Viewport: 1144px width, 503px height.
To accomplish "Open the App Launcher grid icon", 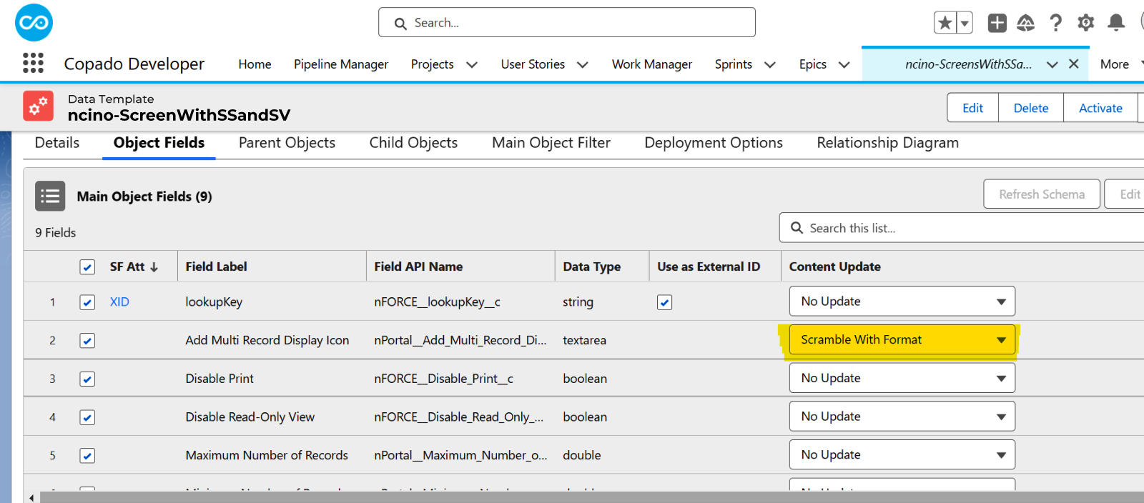I will 33,64.
